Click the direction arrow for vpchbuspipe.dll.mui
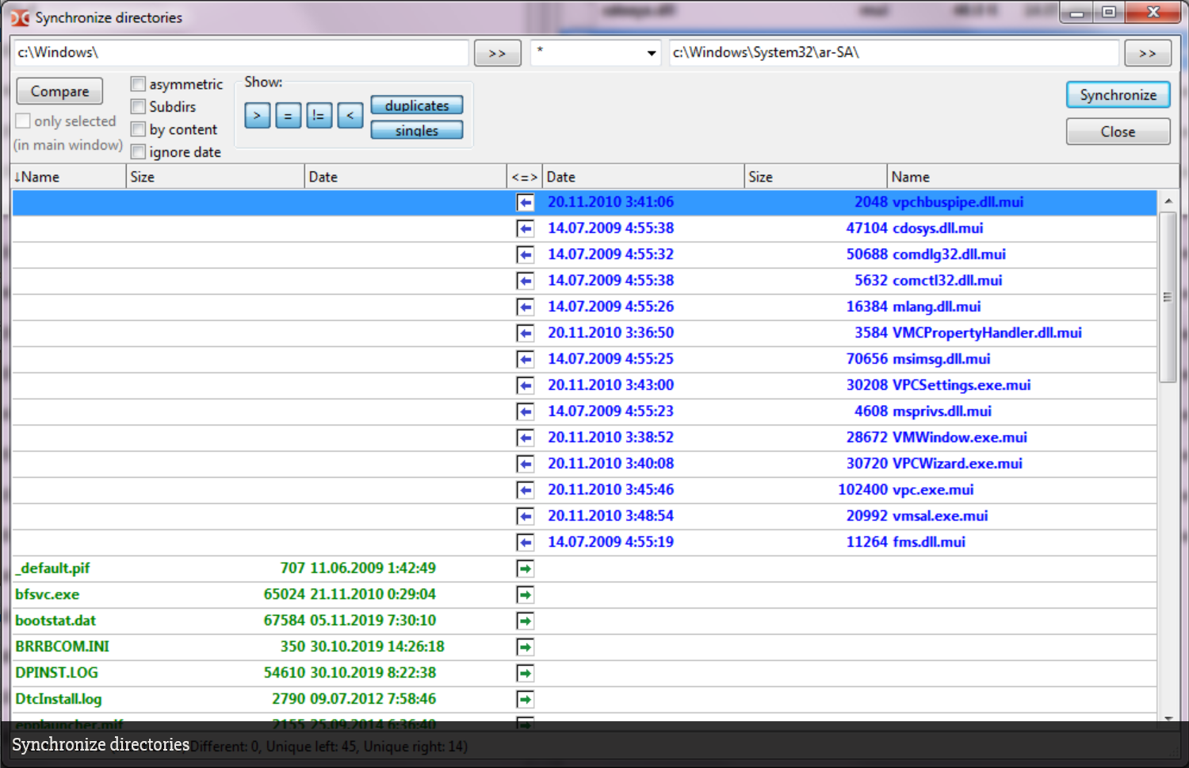The height and width of the screenshot is (768, 1189). pyautogui.click(x=525, y=202)
